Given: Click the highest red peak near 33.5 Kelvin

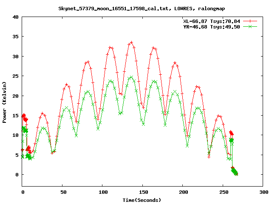Looking at the screenshot, I should tap(131, 42).
